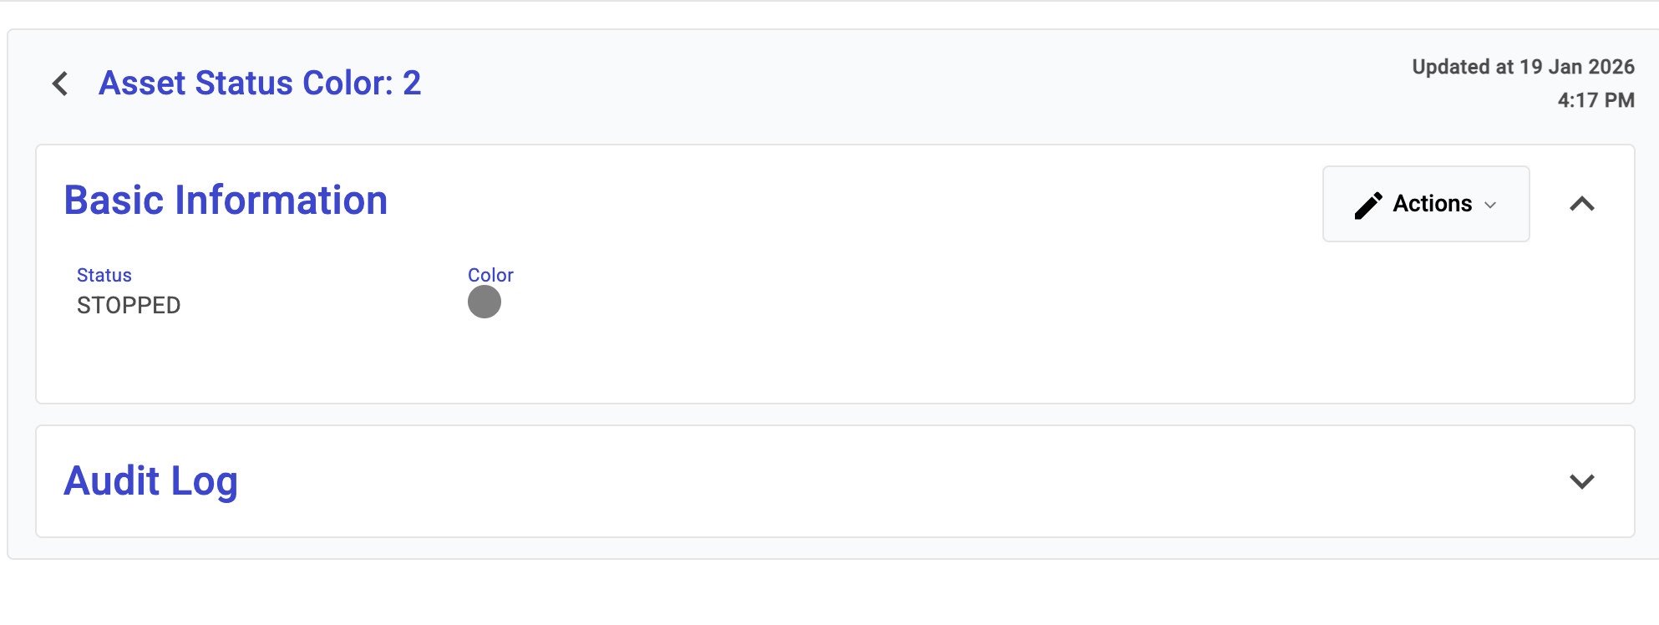Click the Audit Log heading
1659x625 pixels.
point(151,481)
